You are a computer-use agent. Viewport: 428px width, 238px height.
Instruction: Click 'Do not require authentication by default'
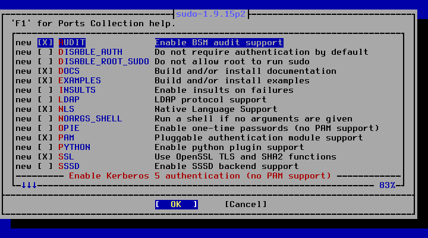(262, 52)
